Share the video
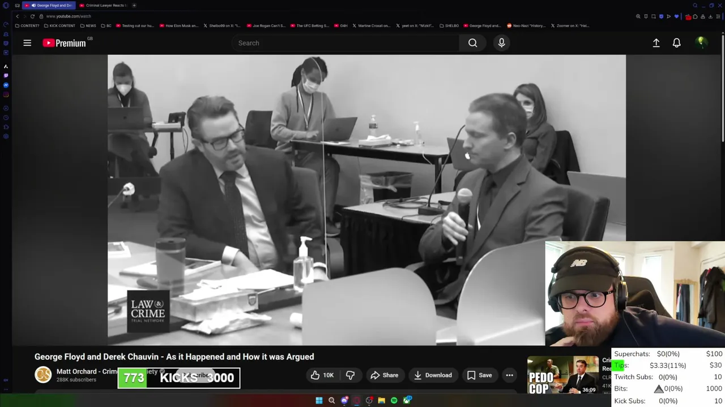 pyautogui.click(x=385, y=375)
